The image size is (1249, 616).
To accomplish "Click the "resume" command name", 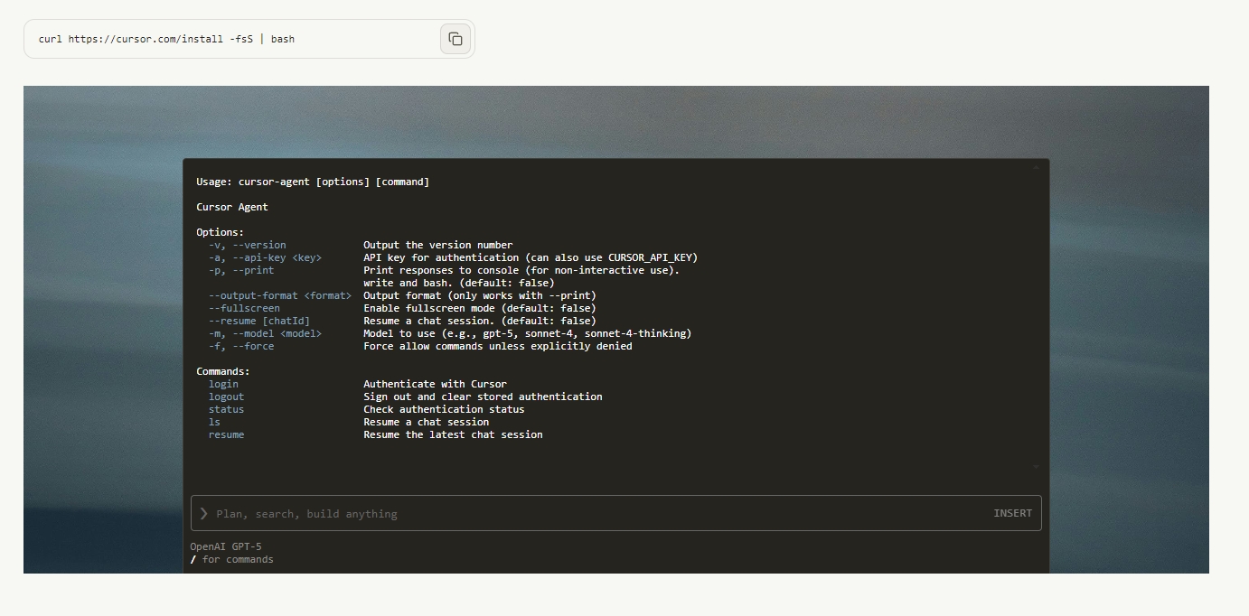I will click(x=226, y=434).
